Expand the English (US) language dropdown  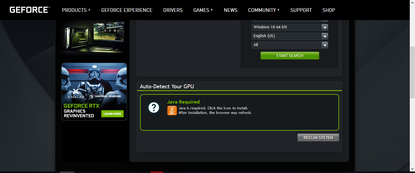click(x=290, y=36)
